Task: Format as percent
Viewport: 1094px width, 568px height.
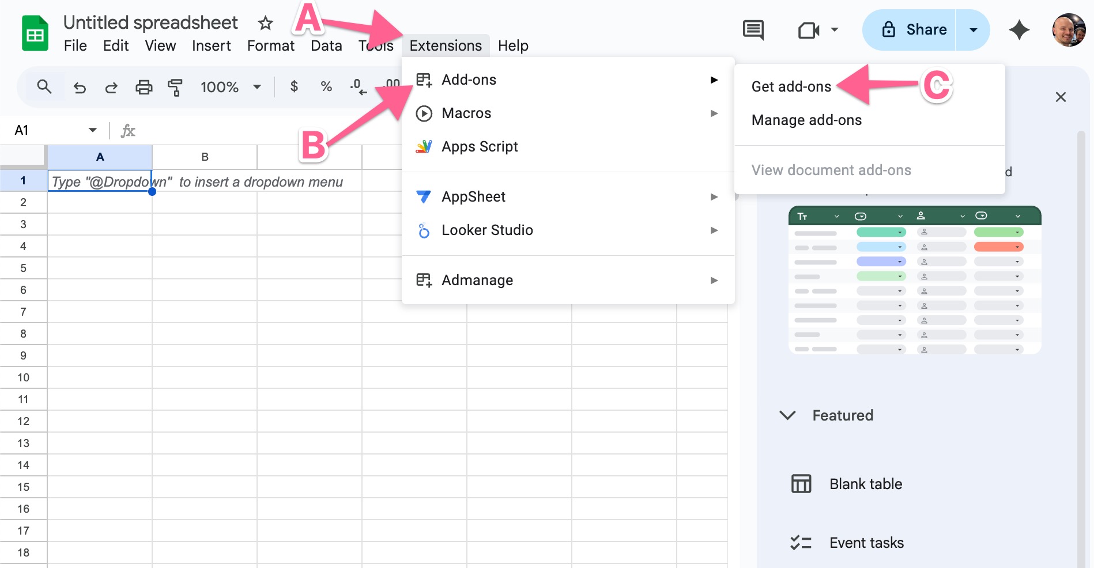Action: pos(326,87)
